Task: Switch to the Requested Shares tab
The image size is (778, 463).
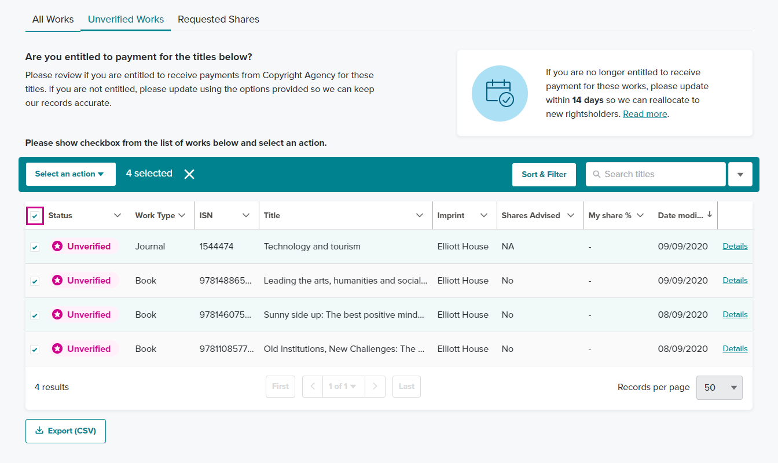Action: 218,19
